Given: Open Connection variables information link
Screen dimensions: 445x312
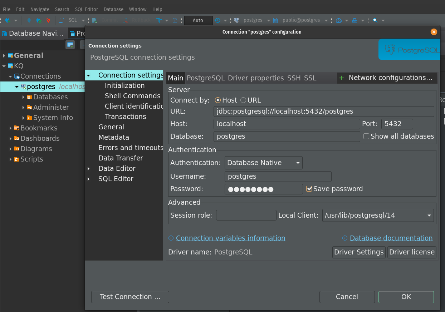Looking at the screenshot, I should point(230,238).
